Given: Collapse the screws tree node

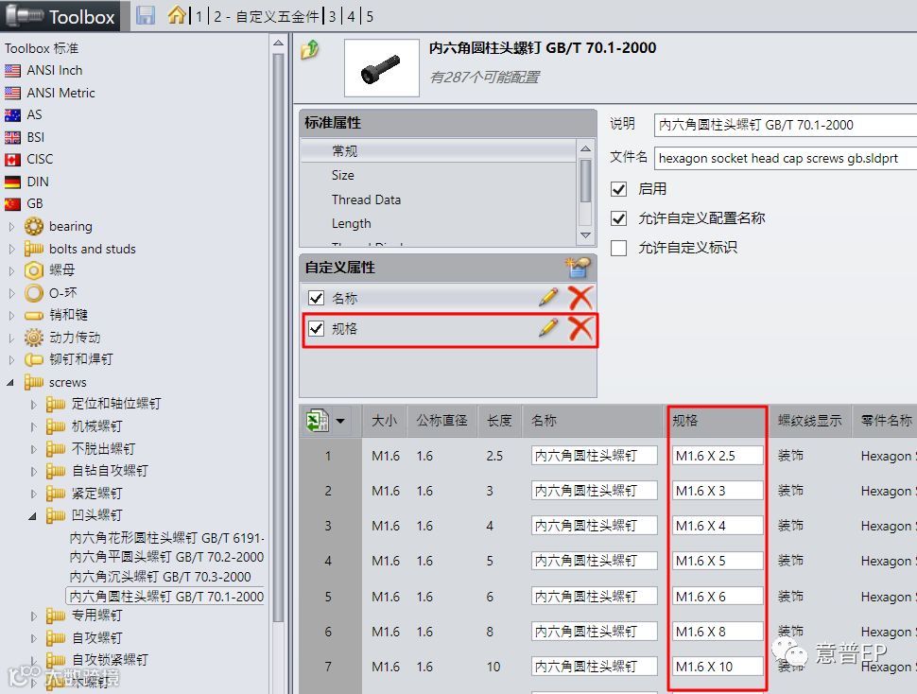Looking at the screenshot, I should 10,382.
